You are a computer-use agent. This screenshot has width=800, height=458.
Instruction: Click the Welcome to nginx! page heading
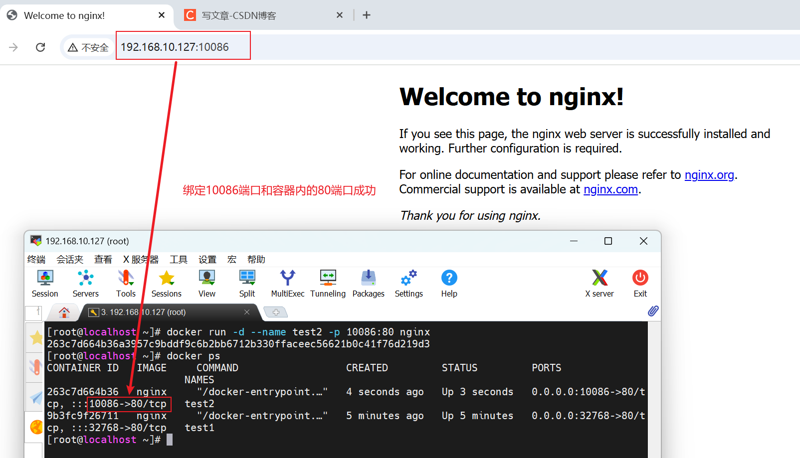[512, 97]
